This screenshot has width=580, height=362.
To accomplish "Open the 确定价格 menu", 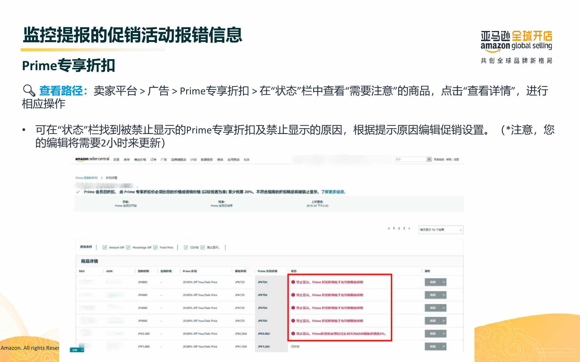I will (140, 160).
